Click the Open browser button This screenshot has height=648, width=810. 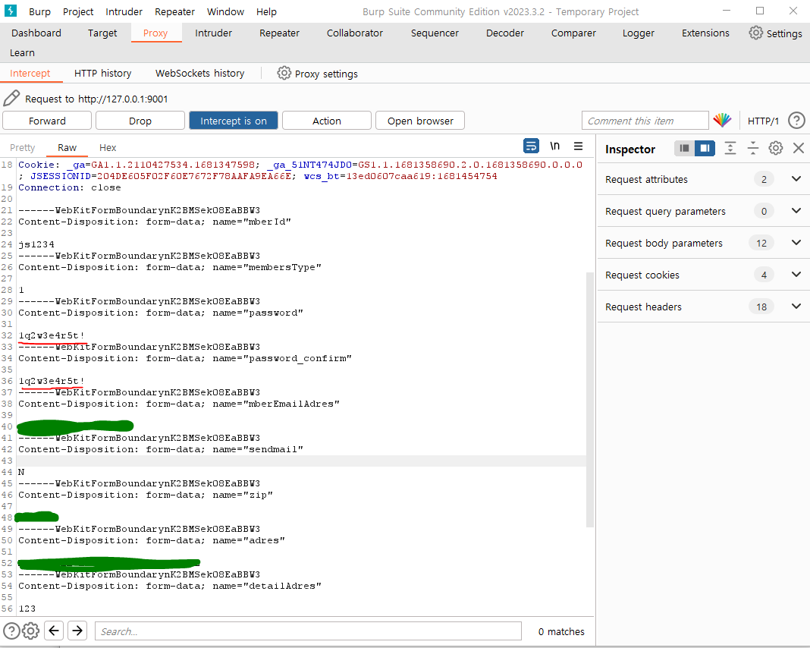[x=420, y=121]
